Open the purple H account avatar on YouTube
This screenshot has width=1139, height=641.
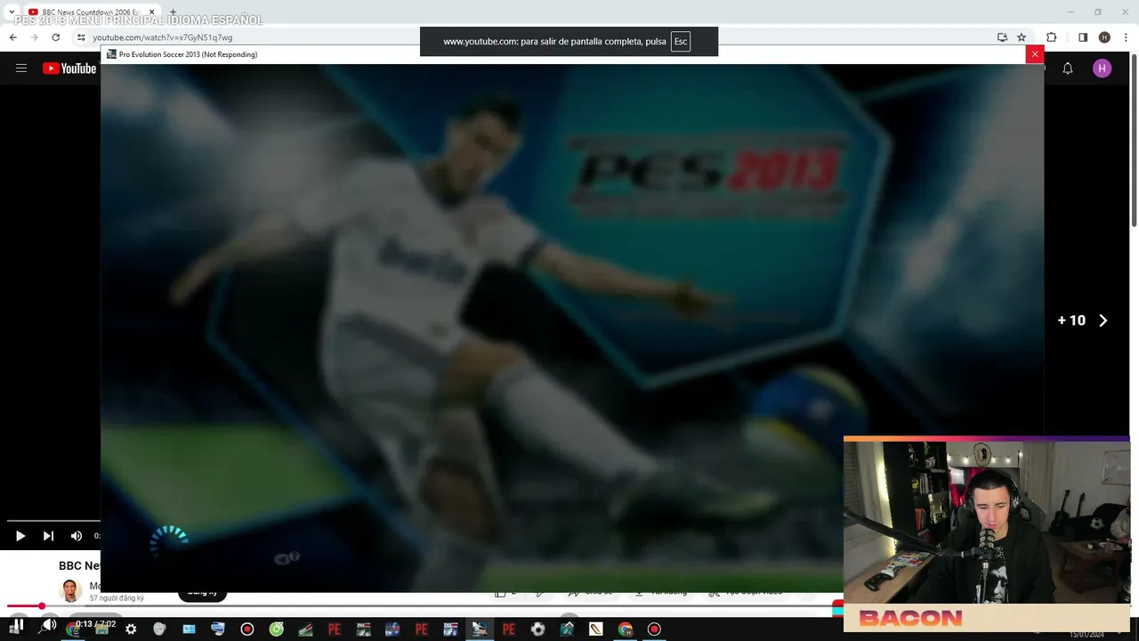(x=1103, y=69)
